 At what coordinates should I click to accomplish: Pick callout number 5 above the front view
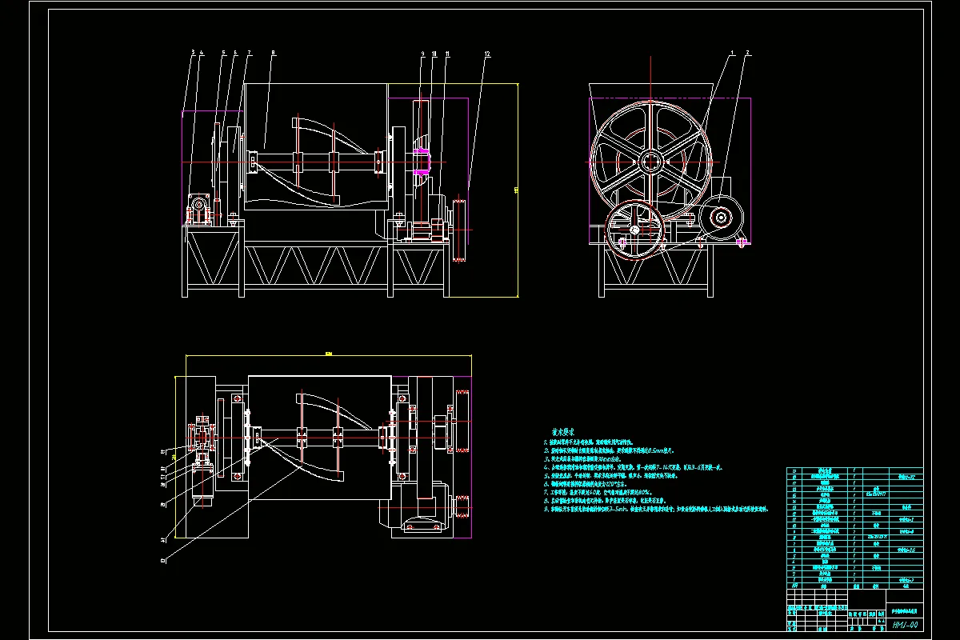[225, 54]
